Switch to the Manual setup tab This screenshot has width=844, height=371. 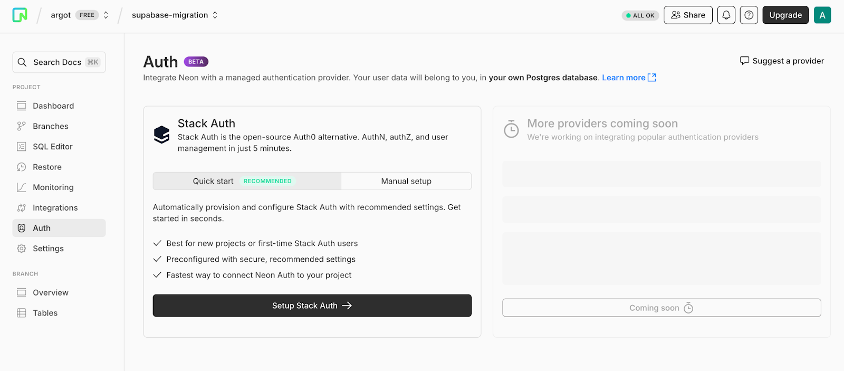point(406,181)
